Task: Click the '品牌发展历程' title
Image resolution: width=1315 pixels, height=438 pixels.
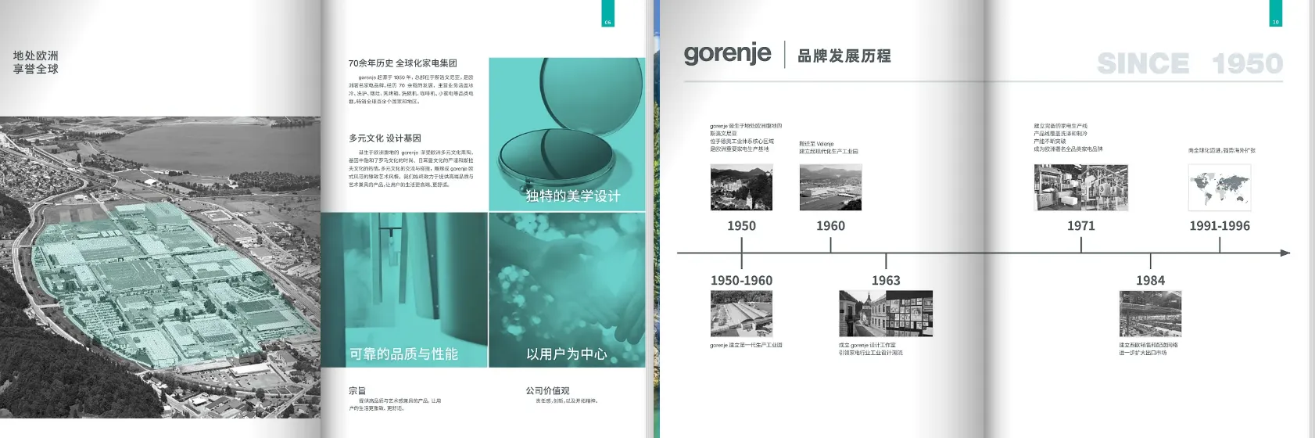Action: tap(844, 56)
